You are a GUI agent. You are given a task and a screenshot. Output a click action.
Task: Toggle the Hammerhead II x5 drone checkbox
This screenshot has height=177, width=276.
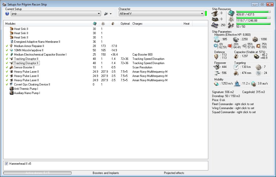click(7, 164)
